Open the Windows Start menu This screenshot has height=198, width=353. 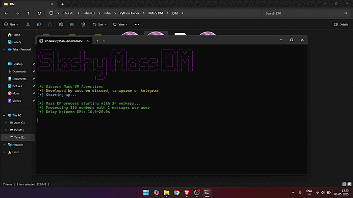[x=146, y=192]
